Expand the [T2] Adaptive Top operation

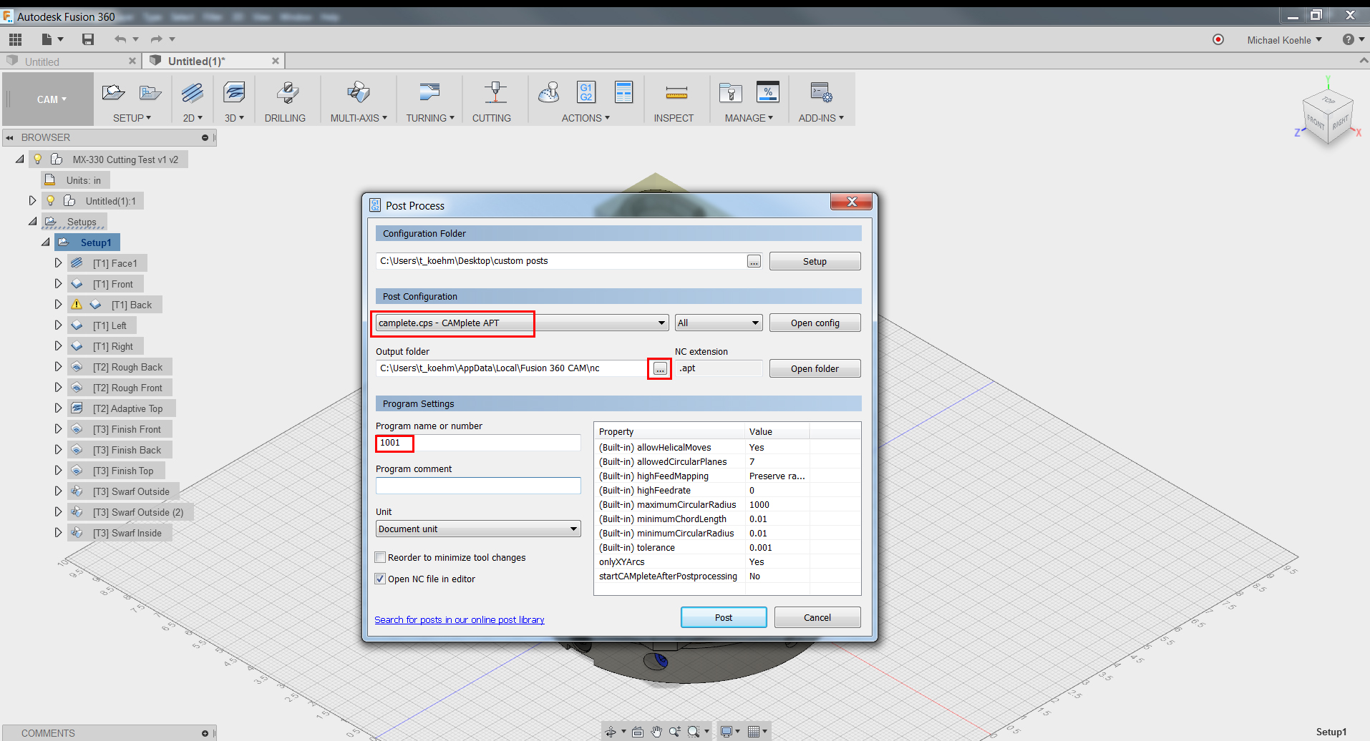tap(59, 408)
